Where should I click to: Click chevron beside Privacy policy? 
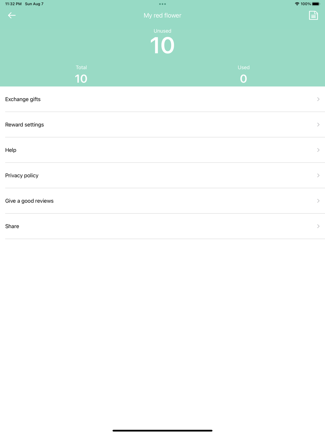tap(318, 175)
